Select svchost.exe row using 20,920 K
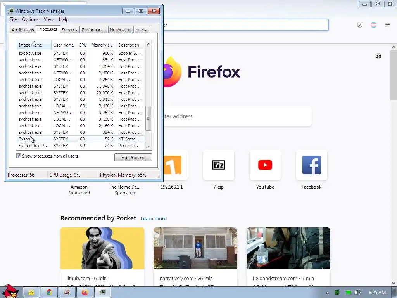Viewport: 397px width, 298px height. pos(81,93)
